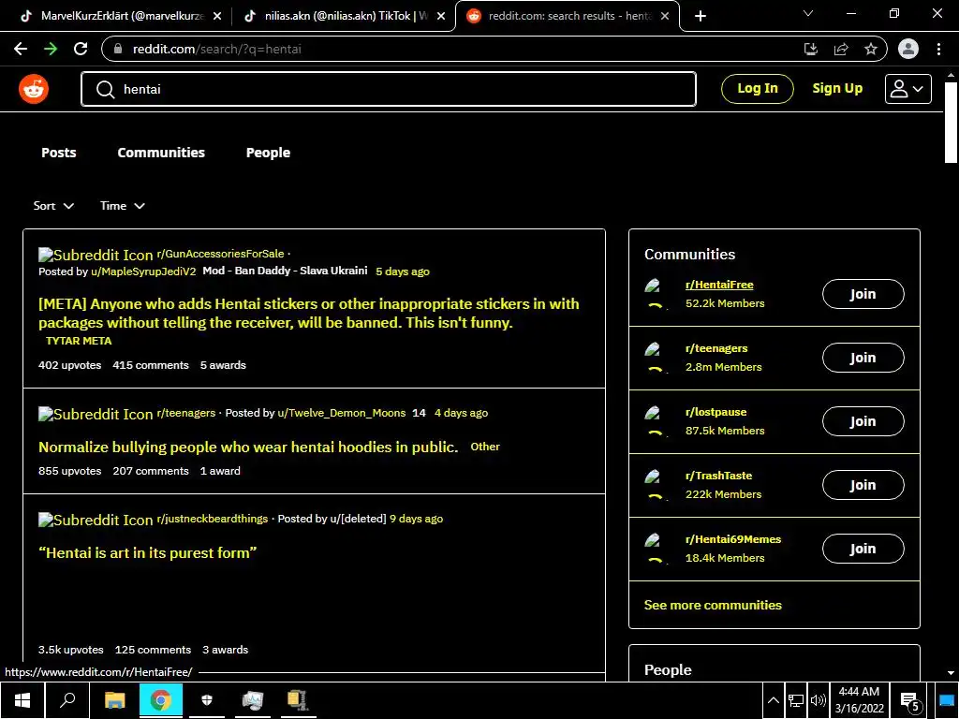Expand the Time filter dropdown

123,206
